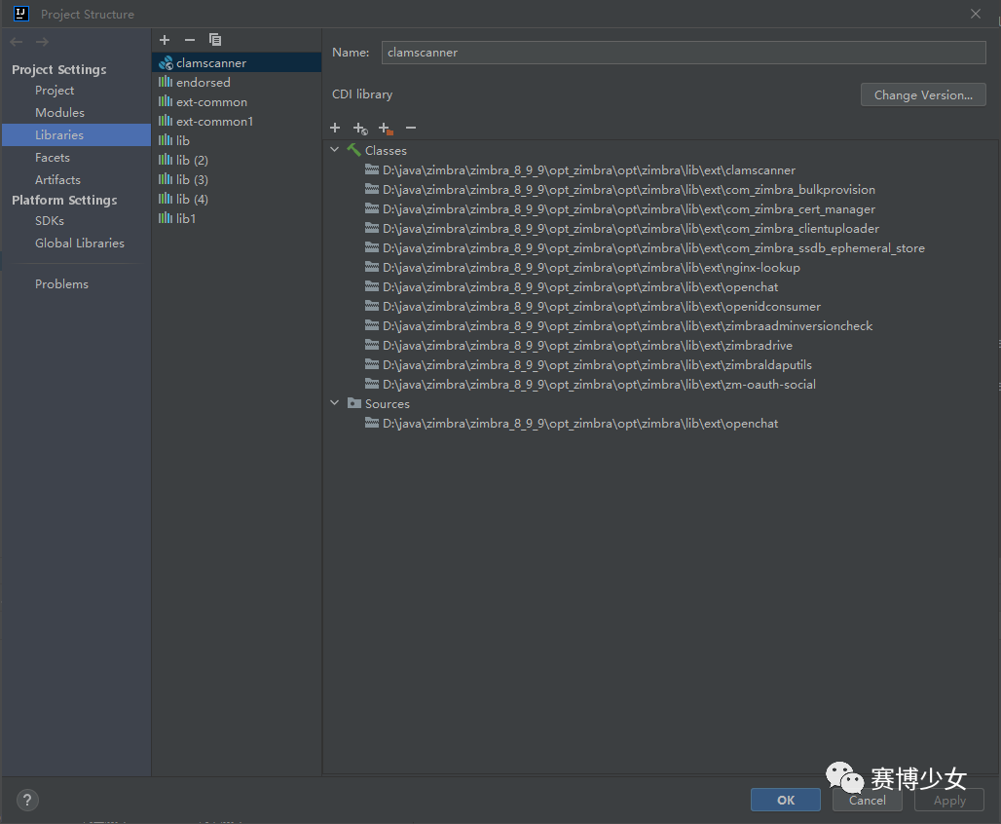This screenshot has height=824, width=1001.
Task: Select the ext-common1 library
Action: 237,121
